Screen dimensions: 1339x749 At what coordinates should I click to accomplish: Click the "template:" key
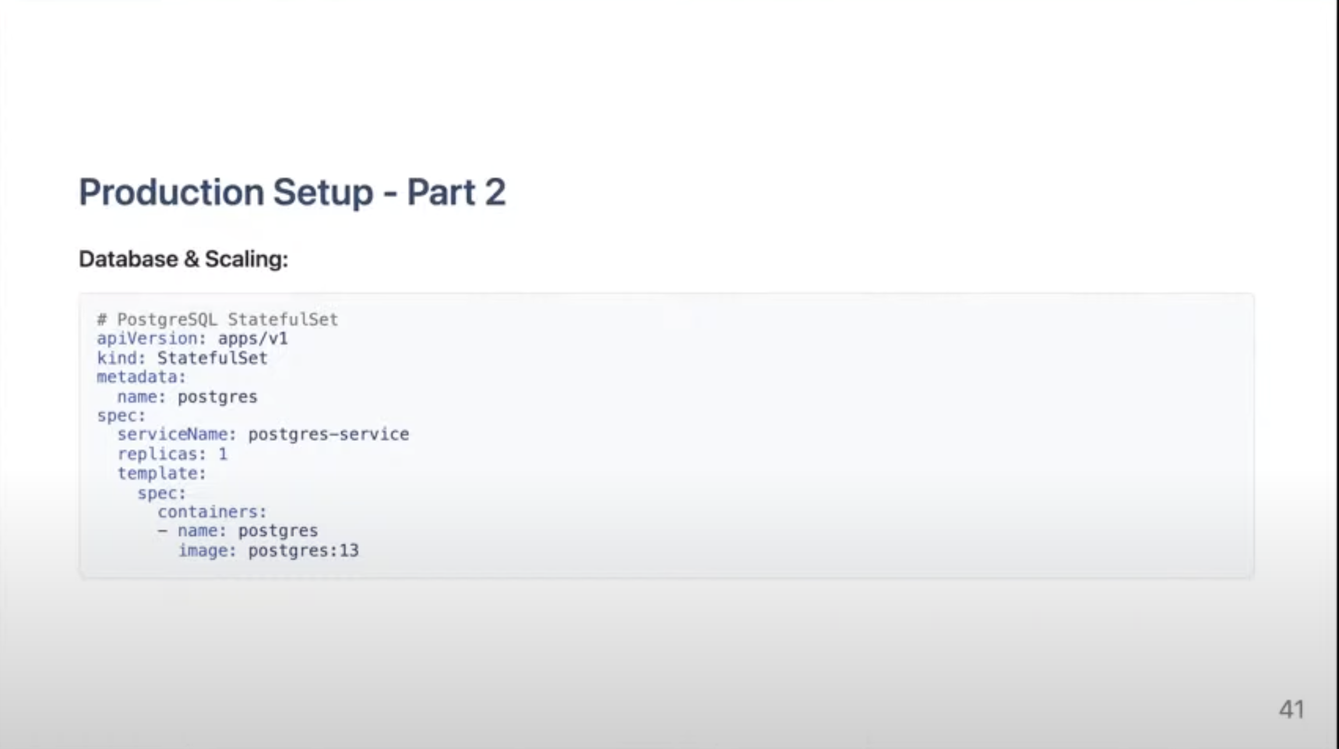pyautogui.click(x=162, y=474)
